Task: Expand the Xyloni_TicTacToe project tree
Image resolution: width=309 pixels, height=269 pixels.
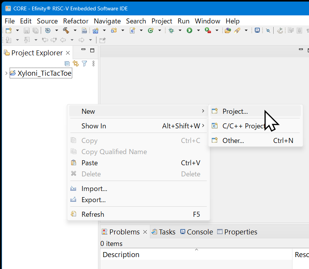Action: [6, 73]
